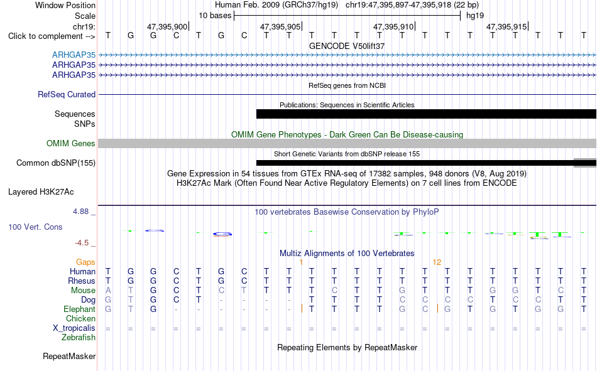Click the Mouse species row label
The image size is (597, 371).
click(x=83, y=290)
